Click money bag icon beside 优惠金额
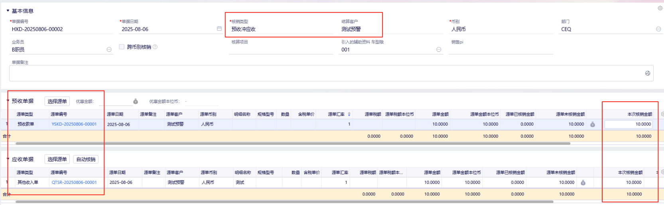Viewport: 664px width, 205px height. 136,101
